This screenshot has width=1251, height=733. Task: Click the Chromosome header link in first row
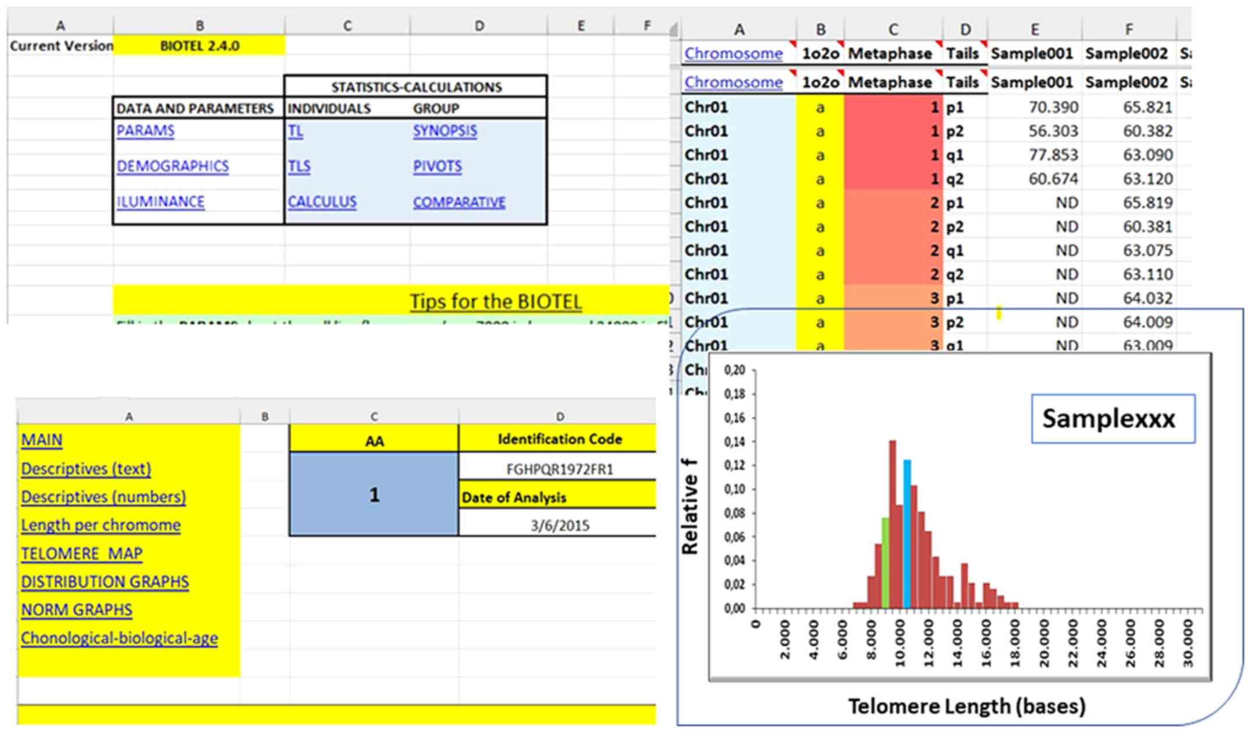click(733, 54)
